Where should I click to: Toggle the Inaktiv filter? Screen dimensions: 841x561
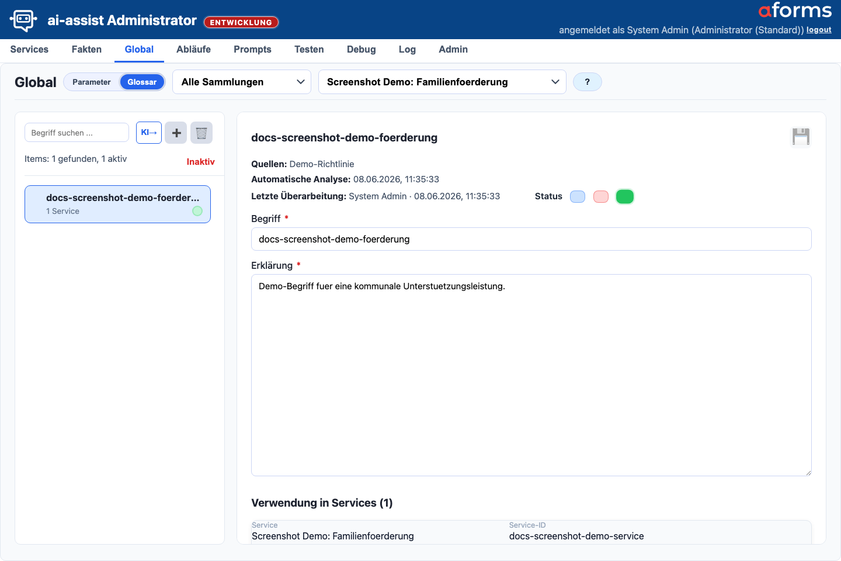click(x=200, y=162)
